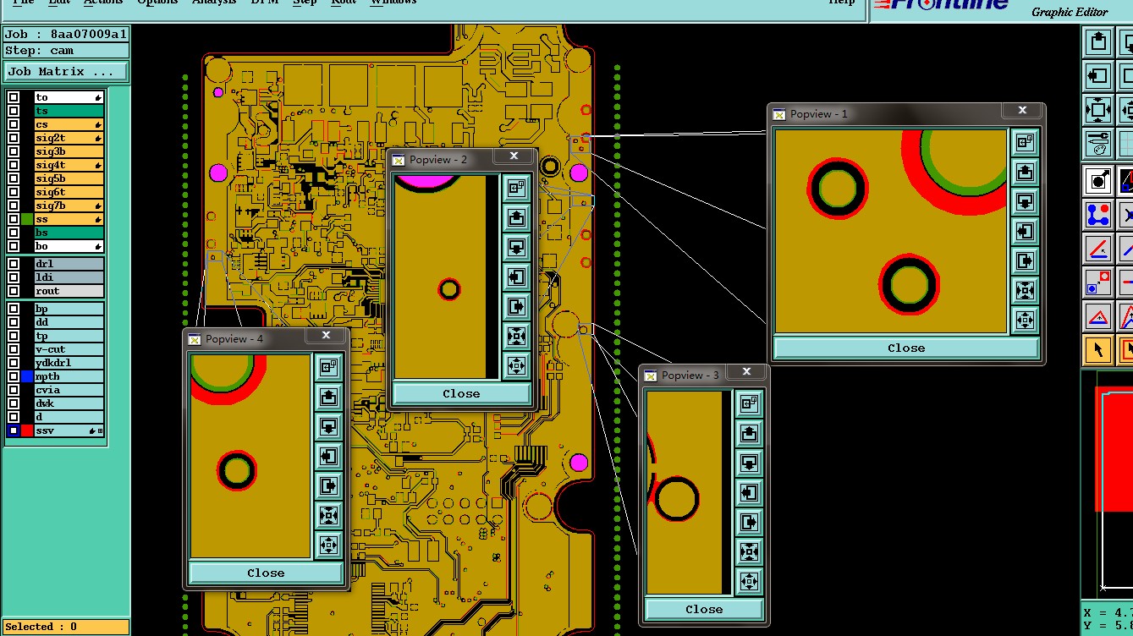The width and height of the screenshot is (1133, 636).
Task: Toggle the checkbox for layer to
Action: (x=14, y=97)
